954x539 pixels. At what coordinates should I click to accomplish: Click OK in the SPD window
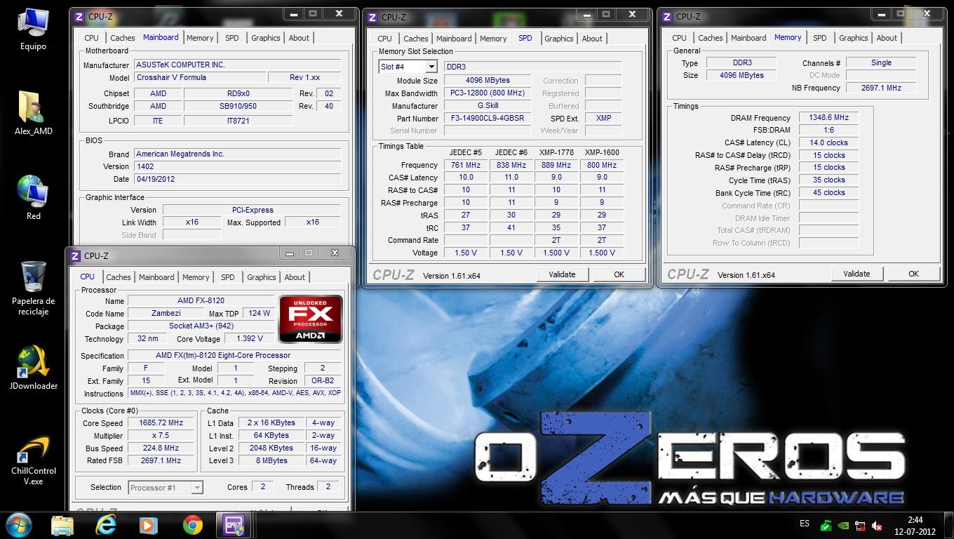[x=619, y=274]
